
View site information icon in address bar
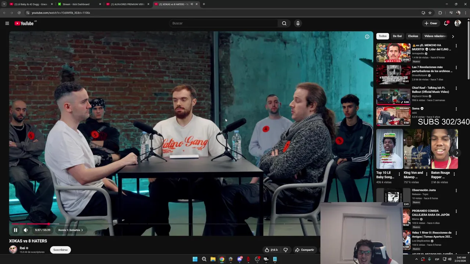[28, 12]
